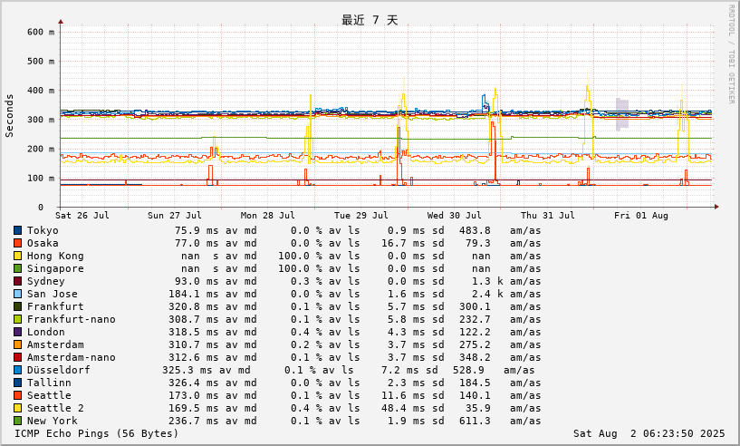740x446 pixels.
Task: Click the Osaka legend color swatch
Action: [x=17, y=243]
